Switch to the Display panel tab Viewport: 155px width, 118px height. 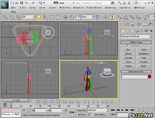pyautogui.click(x=144, y=24)
